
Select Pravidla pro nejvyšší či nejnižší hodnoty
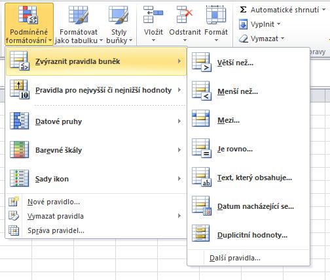pos(96,90)
